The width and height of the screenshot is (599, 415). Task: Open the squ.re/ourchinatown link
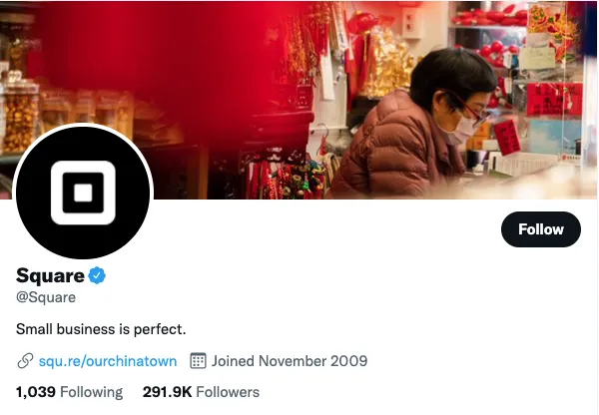point(108,361)
